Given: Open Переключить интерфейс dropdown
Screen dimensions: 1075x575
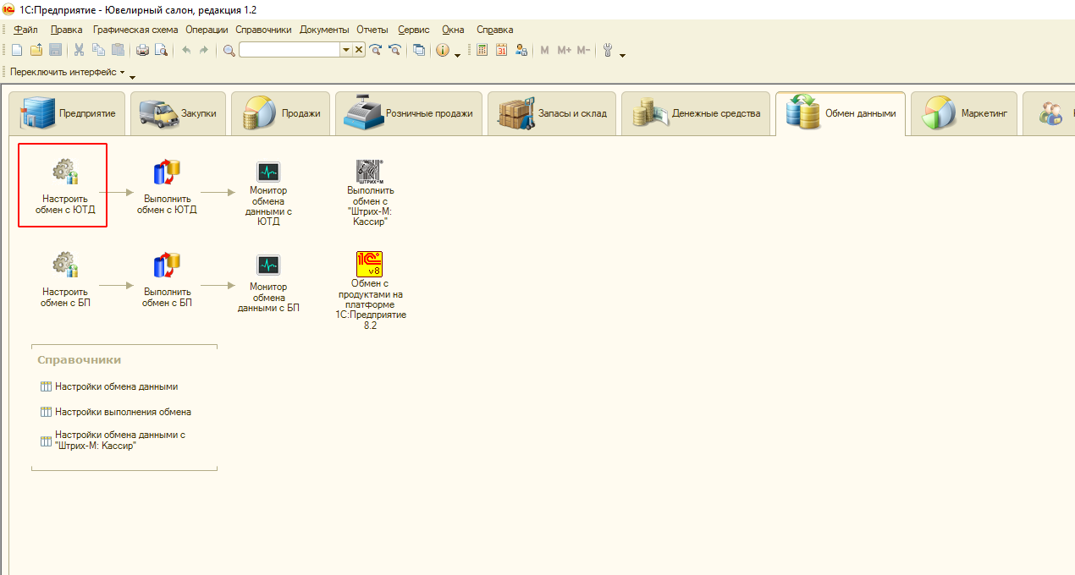Looking at the screenshot, I should coord(67,73).
